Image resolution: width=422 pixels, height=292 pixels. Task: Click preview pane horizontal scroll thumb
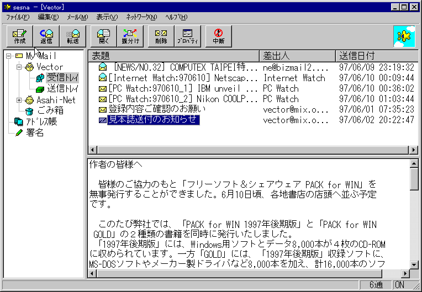point(239,274)
